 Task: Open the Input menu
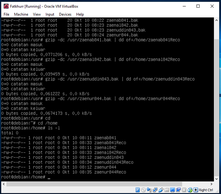point(50,14)
